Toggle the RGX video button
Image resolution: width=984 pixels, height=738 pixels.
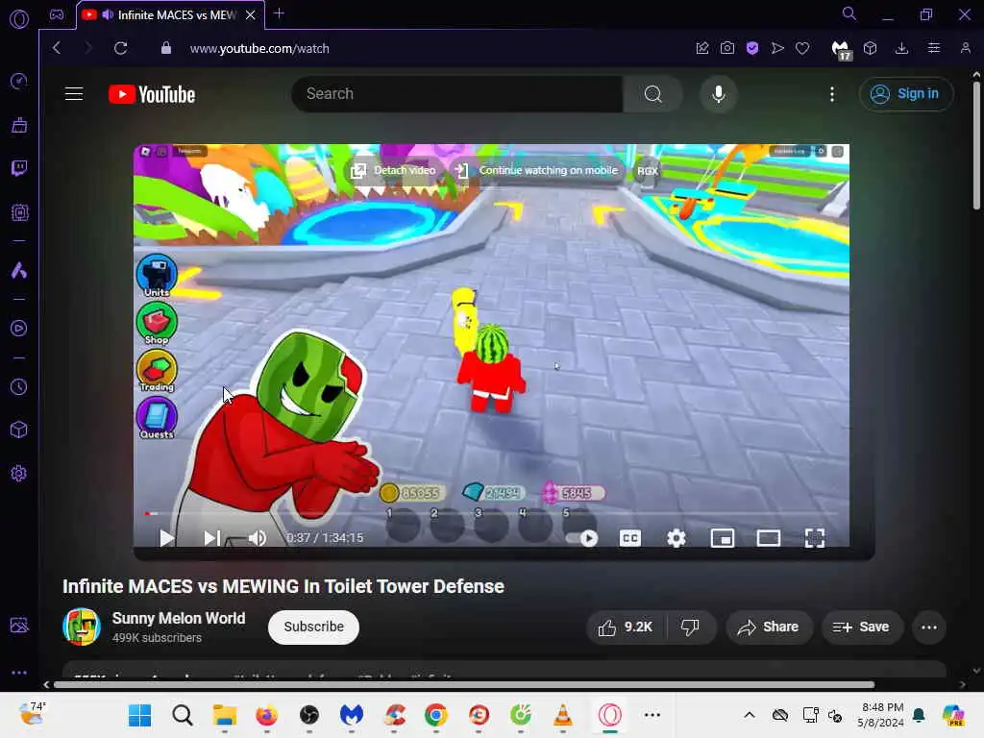pyautogui.click(x=647, y=171)
